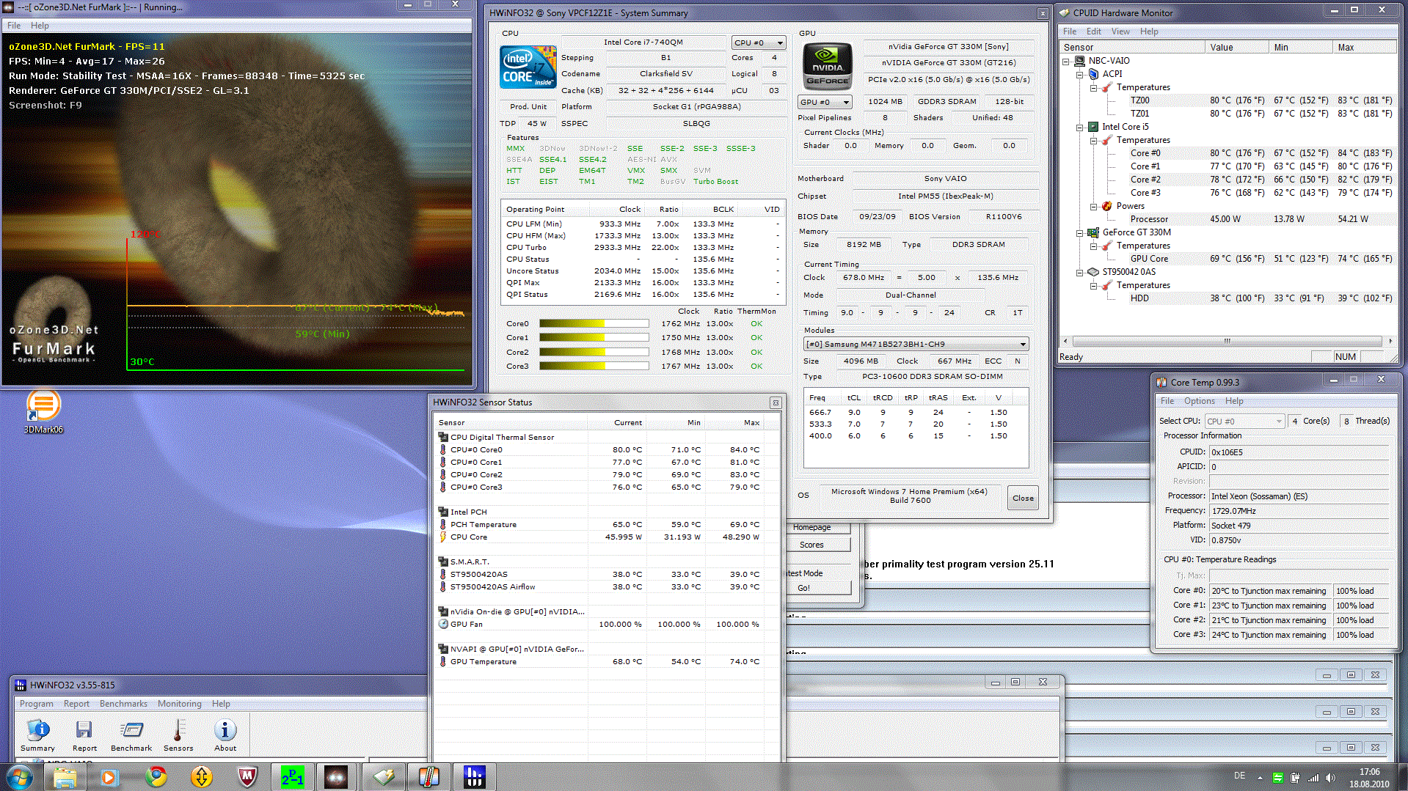Switch to the HWiNFO32 taskbar button
Viewport: 1408px width, 791px height.
coord(475,777)
